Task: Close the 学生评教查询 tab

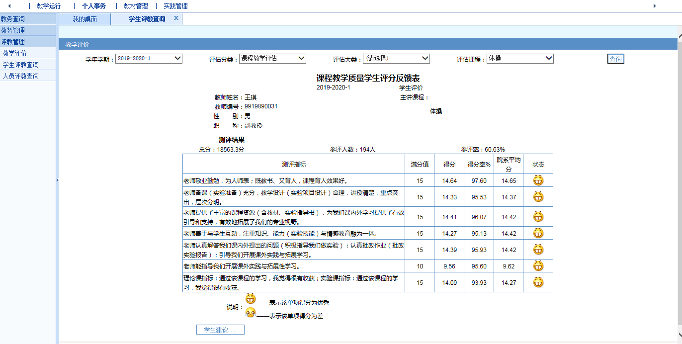Action: 176,18
